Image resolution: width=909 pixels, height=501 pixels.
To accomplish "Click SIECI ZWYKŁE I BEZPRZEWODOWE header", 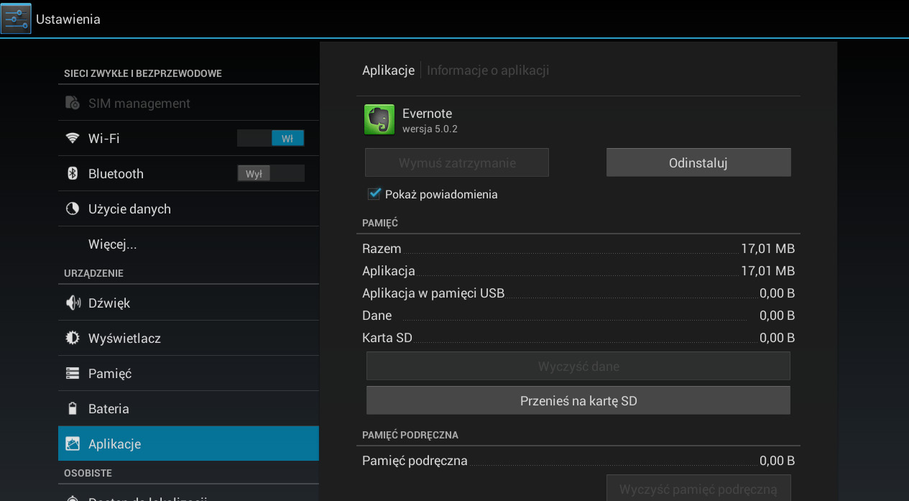I will [x=143, y=73].
